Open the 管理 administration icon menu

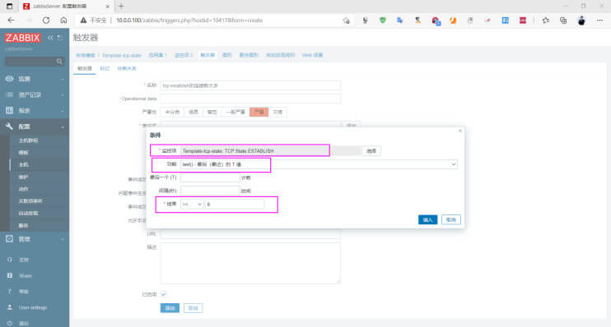coord(9,239)
